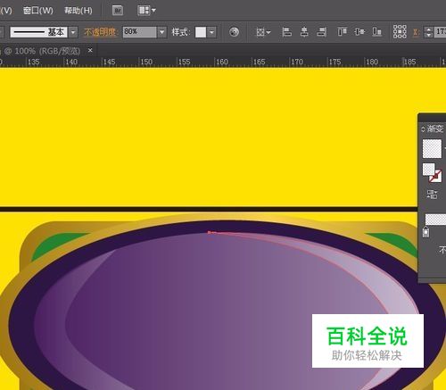Screen dimensions: 446x390
Task: Click the horizontal ruler at 160
Action: (x=222, y=62)
